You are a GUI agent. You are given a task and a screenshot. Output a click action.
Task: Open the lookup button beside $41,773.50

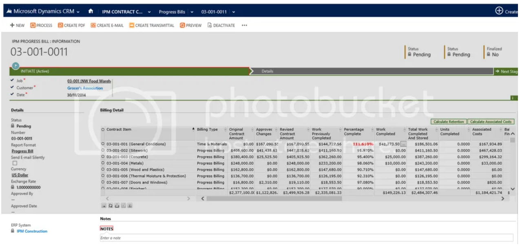403,144
